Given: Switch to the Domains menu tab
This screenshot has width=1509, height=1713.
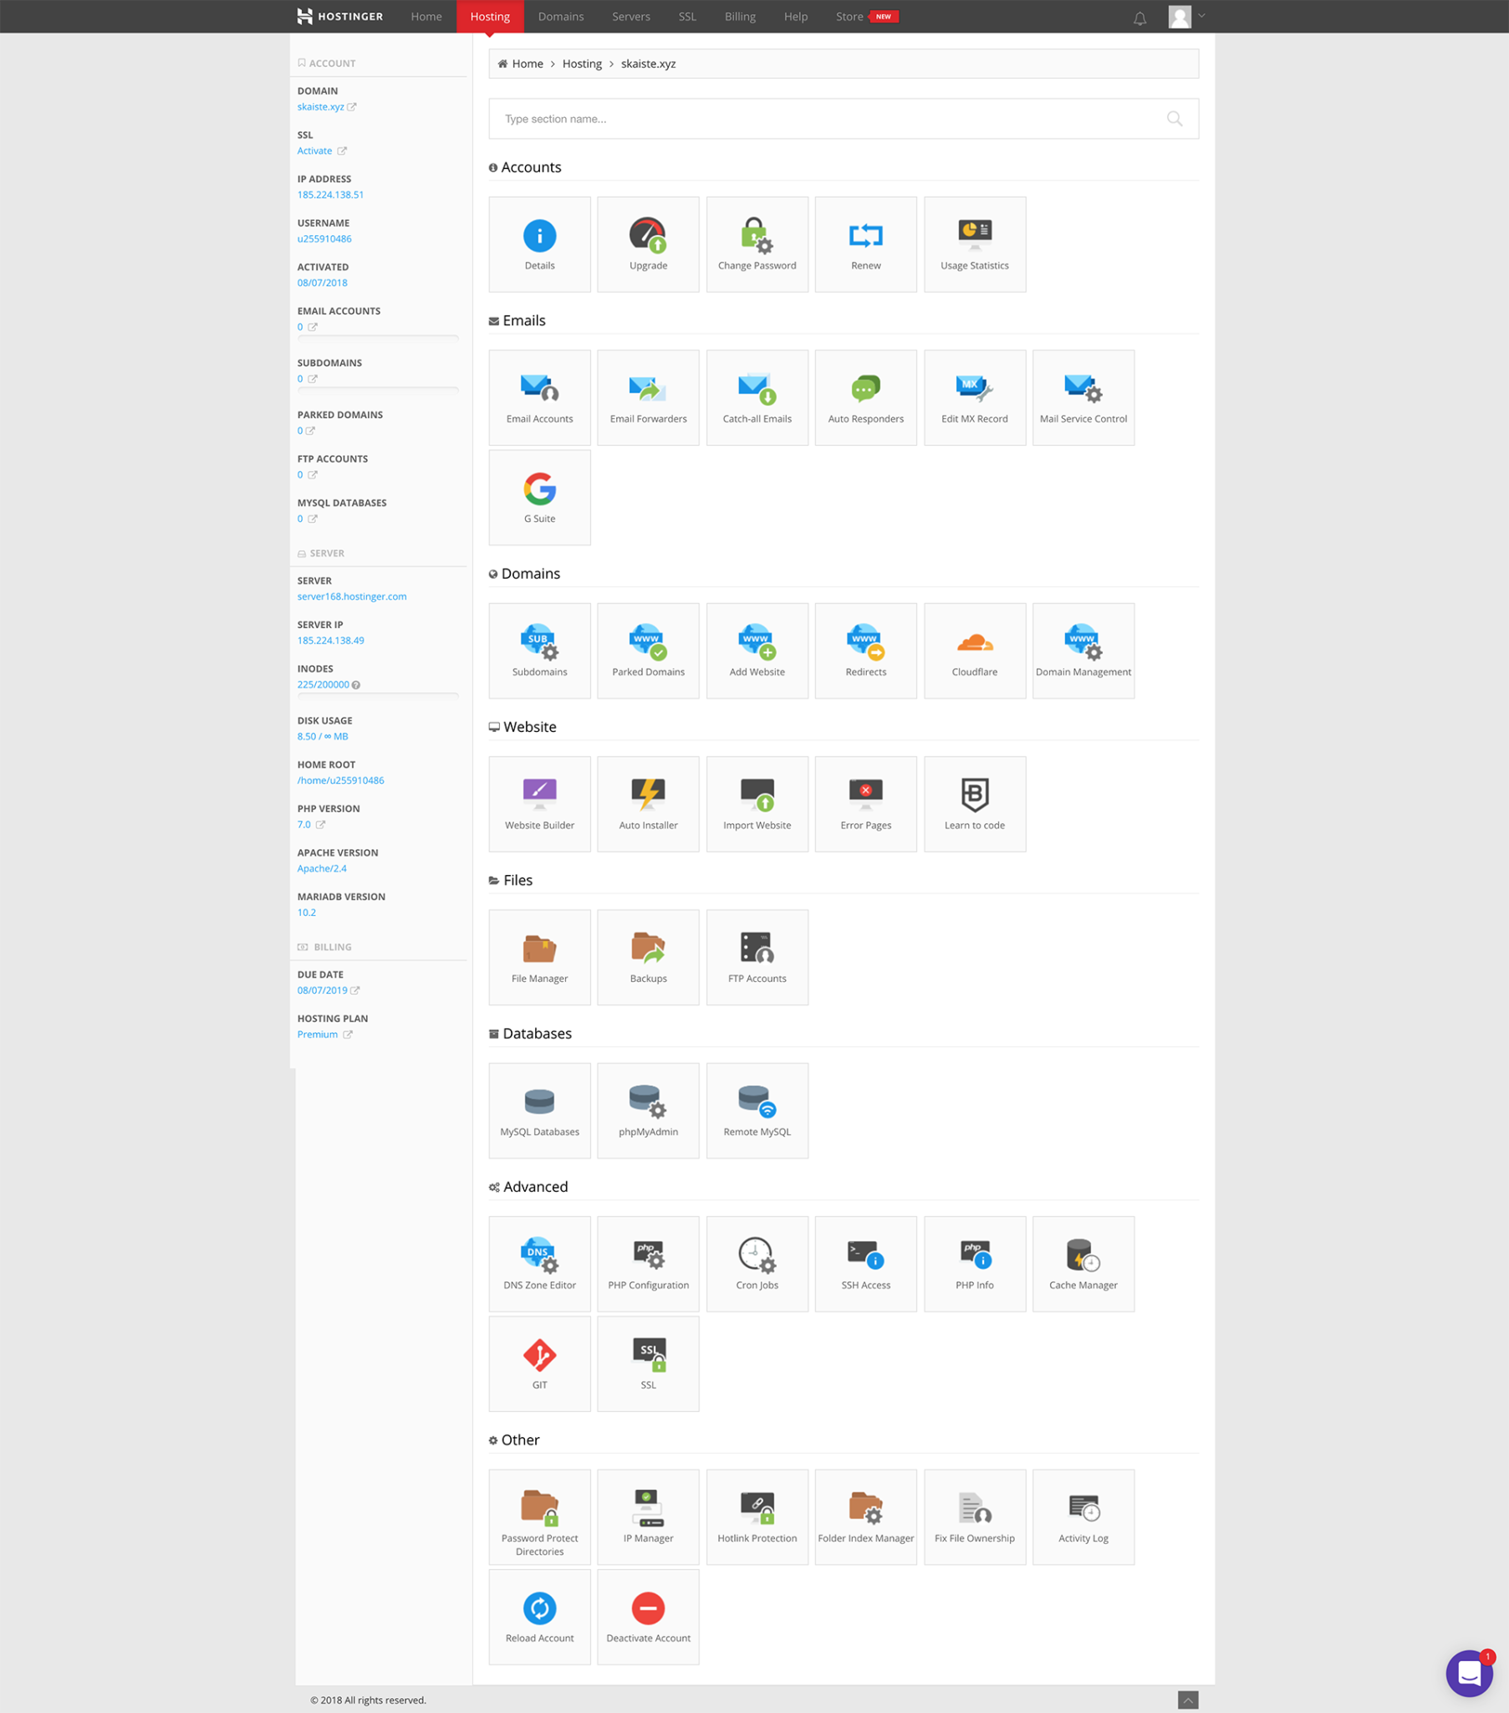Looking at the screenshot, I should coord(560,17).
